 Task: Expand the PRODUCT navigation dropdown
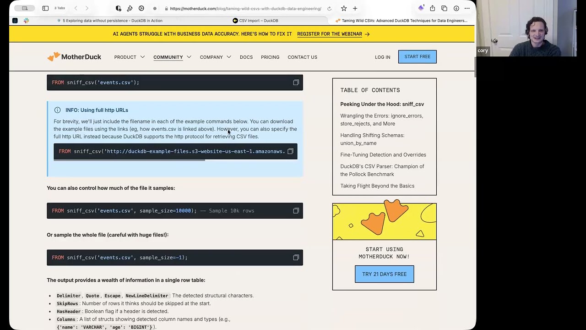130,57
